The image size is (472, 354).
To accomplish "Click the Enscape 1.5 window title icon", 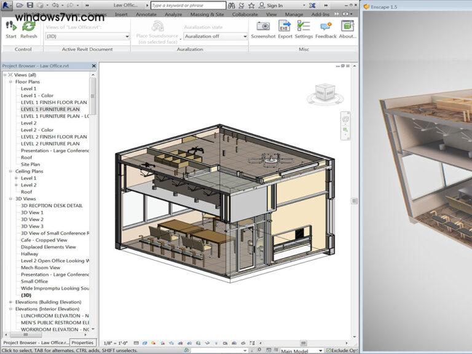I will [366, 7].
